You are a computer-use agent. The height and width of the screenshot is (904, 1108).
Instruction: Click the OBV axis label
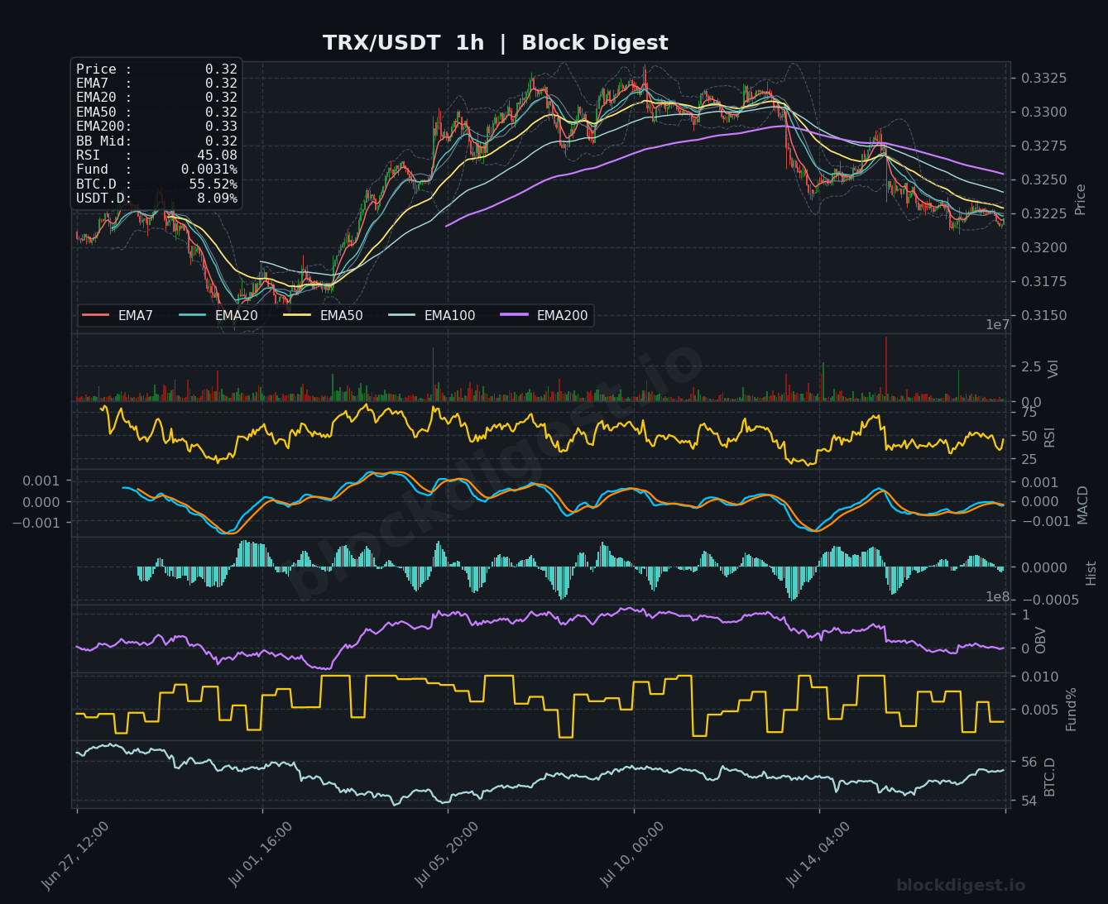coord(1040,640)
